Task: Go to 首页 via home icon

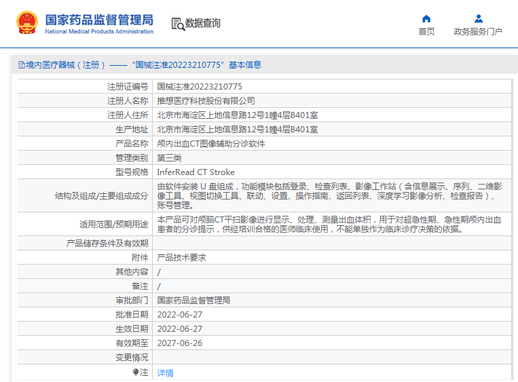Action: pyautogui.click(x=426, y=18)
